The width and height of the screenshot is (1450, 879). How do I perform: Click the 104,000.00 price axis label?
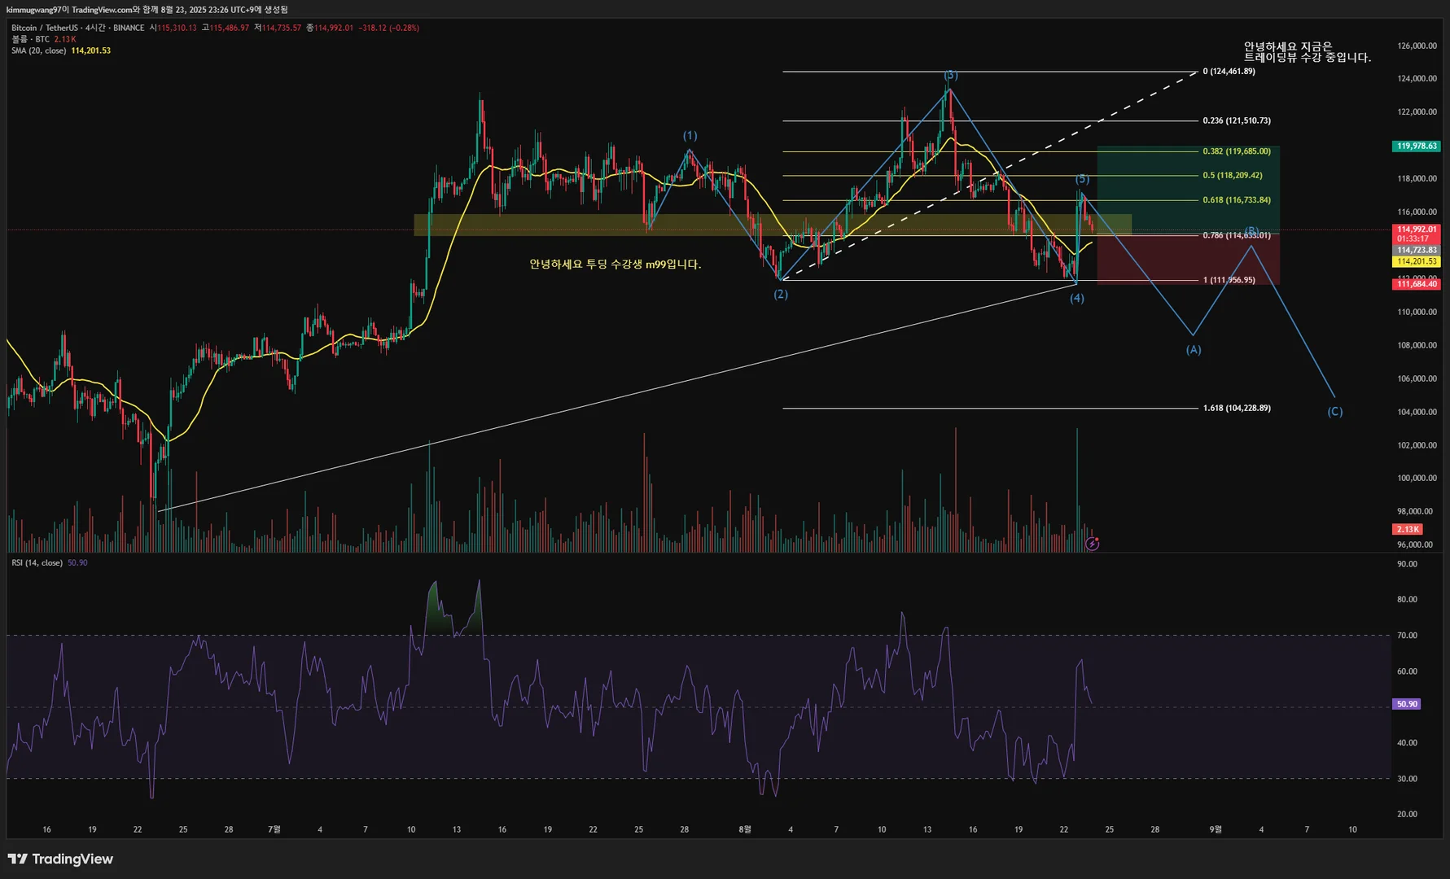(1417, 412)
